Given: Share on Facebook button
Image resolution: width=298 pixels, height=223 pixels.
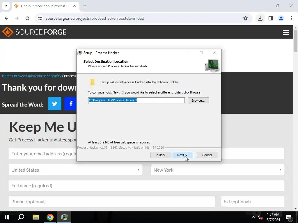Looking at the screenshot, I should click(x=70, y=104).
